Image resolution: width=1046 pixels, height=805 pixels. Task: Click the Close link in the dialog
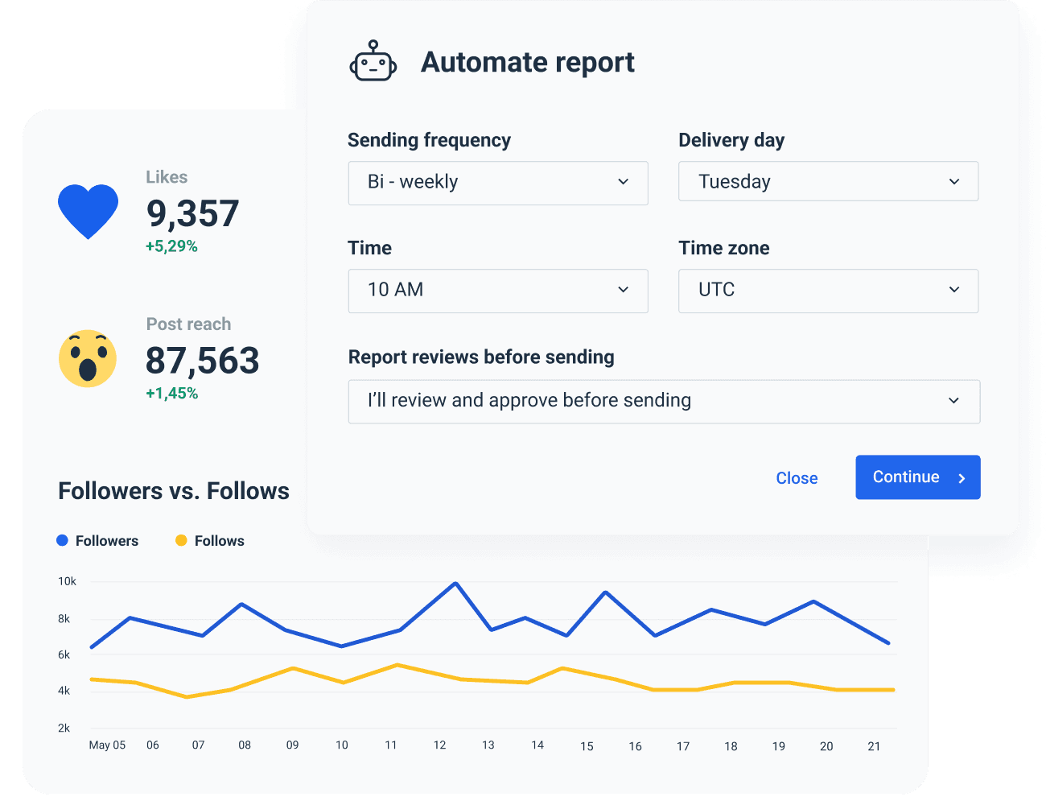[797, 477]
